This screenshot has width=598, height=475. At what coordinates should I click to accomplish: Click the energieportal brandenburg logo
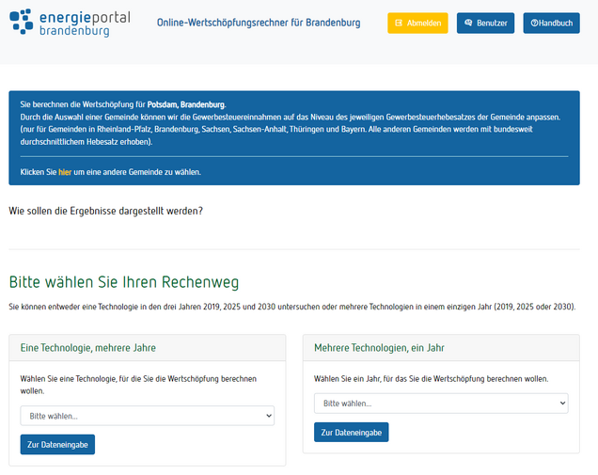pyautogui.click(x=70, y=23)
